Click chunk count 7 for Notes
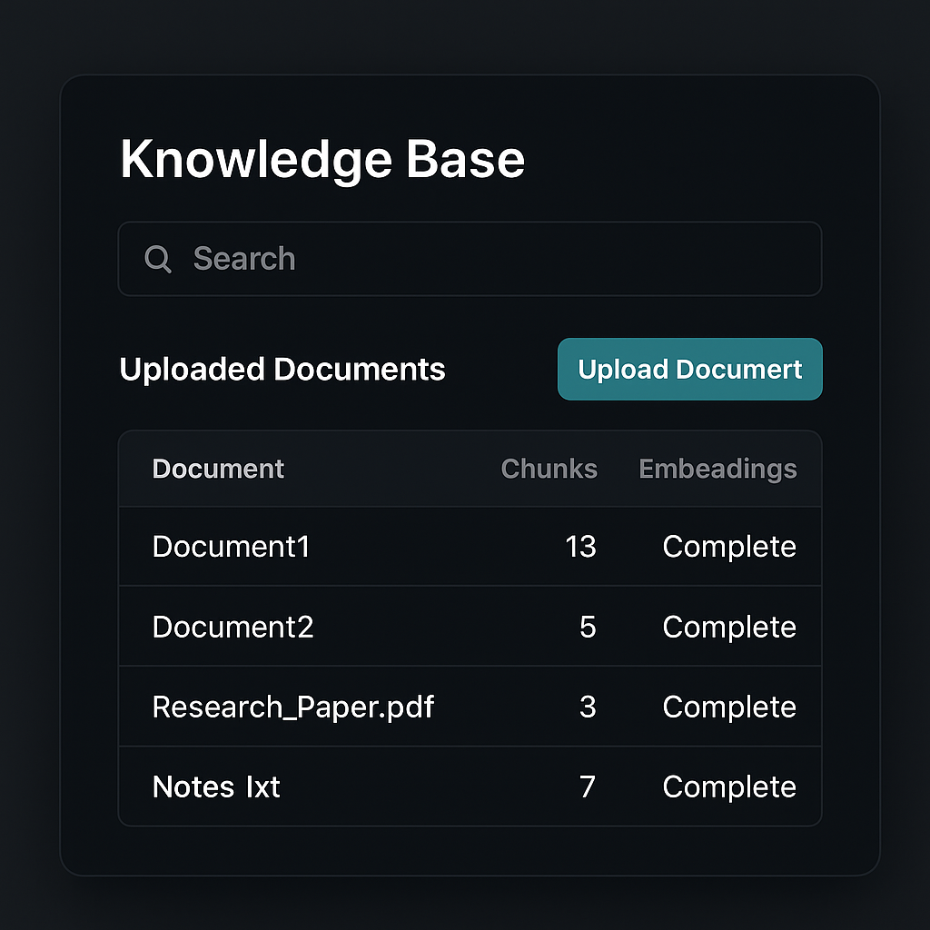Screen dimensions: 930x930 coord(588,787)
